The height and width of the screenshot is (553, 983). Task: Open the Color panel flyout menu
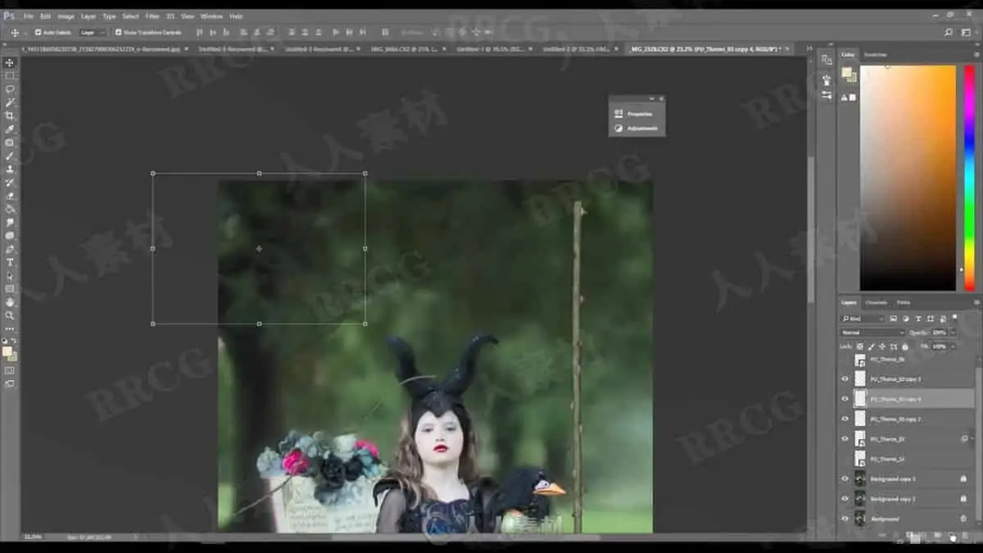tap(976, 54)
